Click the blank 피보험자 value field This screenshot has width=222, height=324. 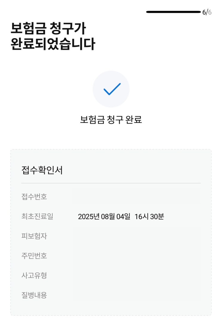[x=137, y=236]
